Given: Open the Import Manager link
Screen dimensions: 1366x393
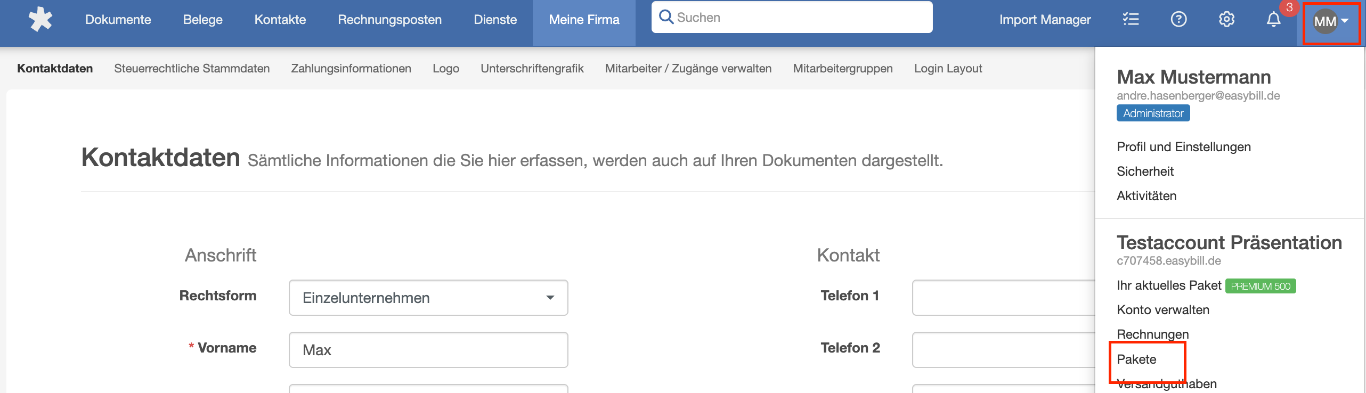Looking at the screenshot, I should (x=1045, y=20).
